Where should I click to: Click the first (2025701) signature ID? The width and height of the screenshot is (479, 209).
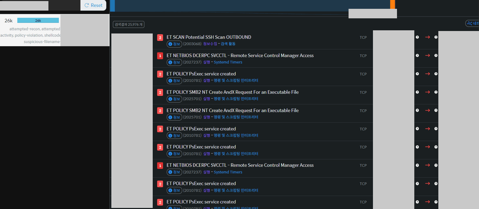[192, 99]
